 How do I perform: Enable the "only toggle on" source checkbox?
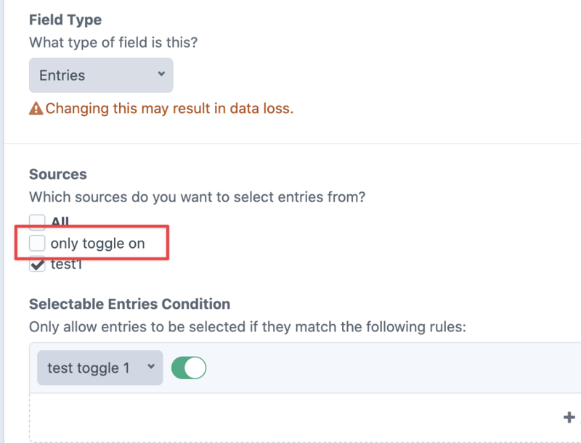pos(37,244)
